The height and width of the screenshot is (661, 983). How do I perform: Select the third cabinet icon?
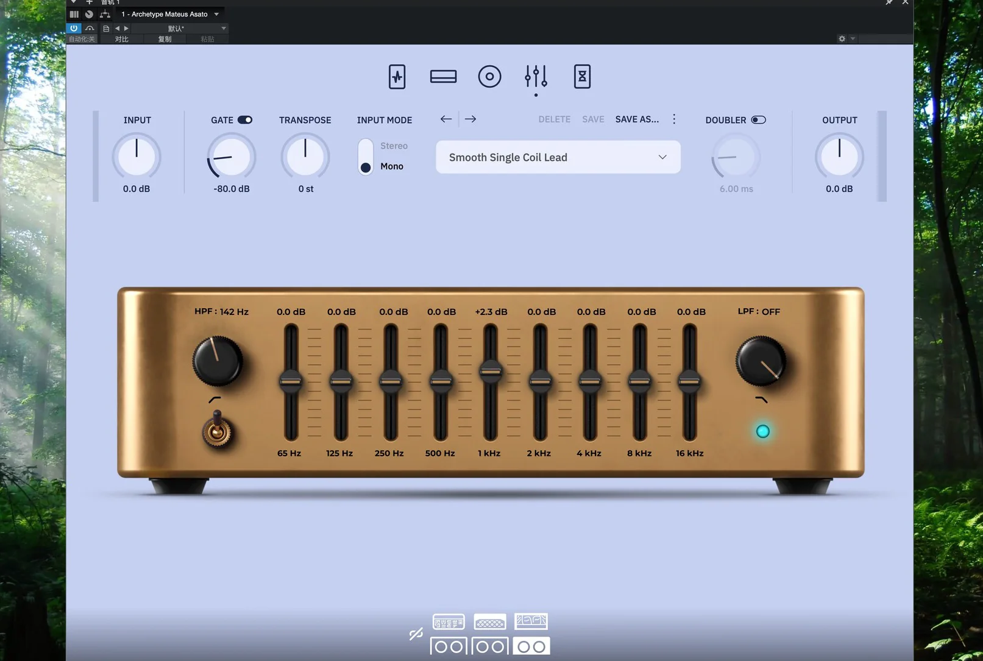click(531, 646)
